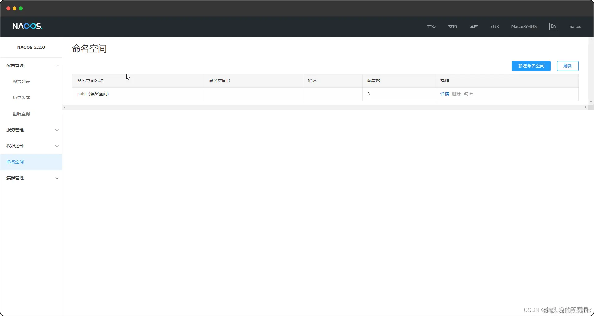Click the 操作 column header
This screenshot has width=594, height=316.
pos(507,81)
